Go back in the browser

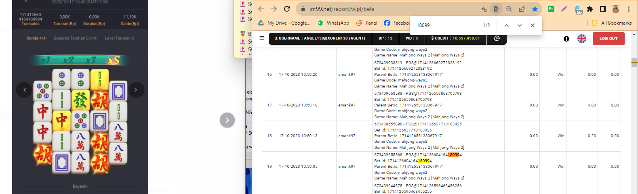coord(261,9)
